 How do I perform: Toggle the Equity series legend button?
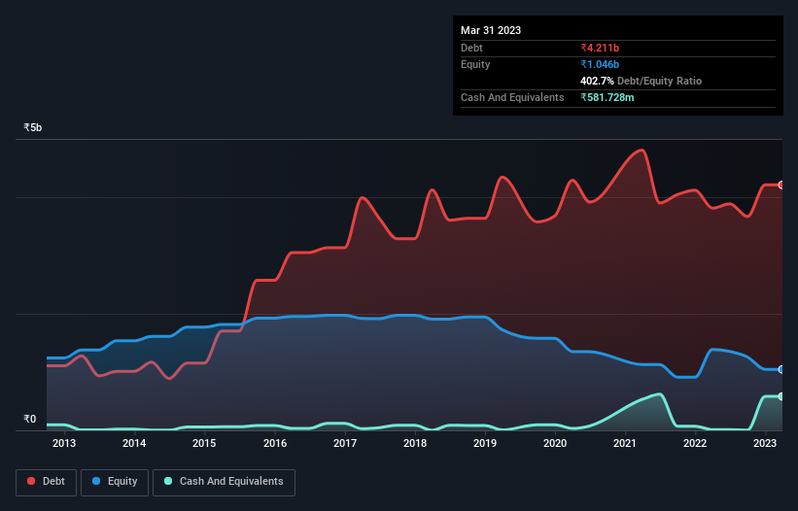click(115, 482)
